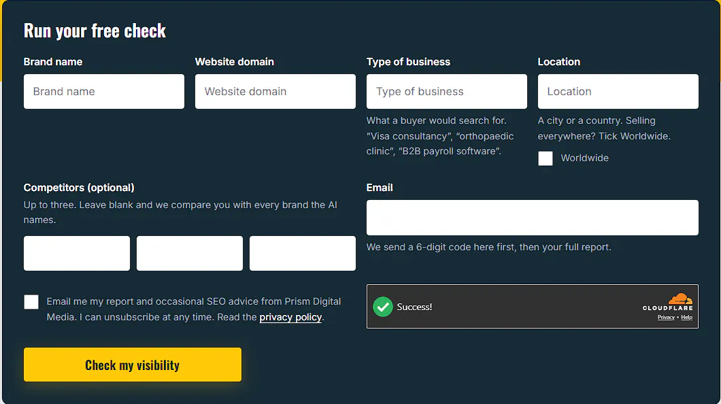
Task: Click the 'Brand name' label above field
Action: click(53, 62)
